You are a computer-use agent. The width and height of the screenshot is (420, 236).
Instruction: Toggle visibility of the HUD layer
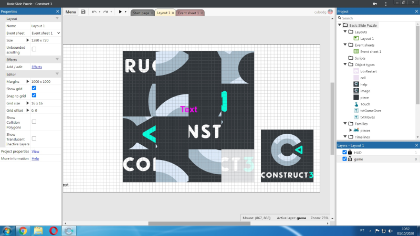click(x=344, y=152)
